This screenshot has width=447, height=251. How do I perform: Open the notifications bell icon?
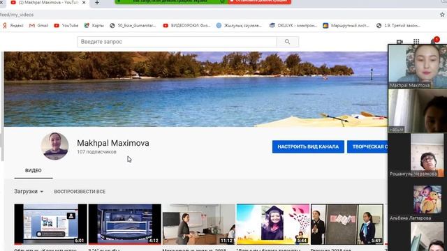(433, 42)
